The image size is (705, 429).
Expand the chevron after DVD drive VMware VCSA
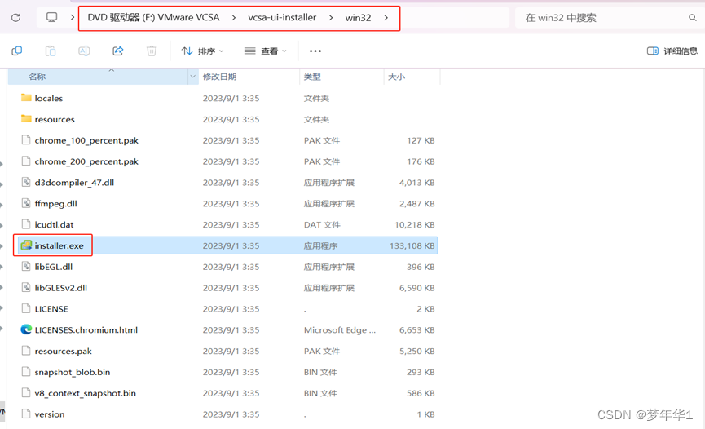tap(233, 18)
